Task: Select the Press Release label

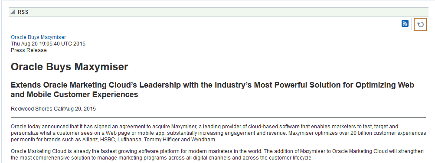Action: [29, 50]
